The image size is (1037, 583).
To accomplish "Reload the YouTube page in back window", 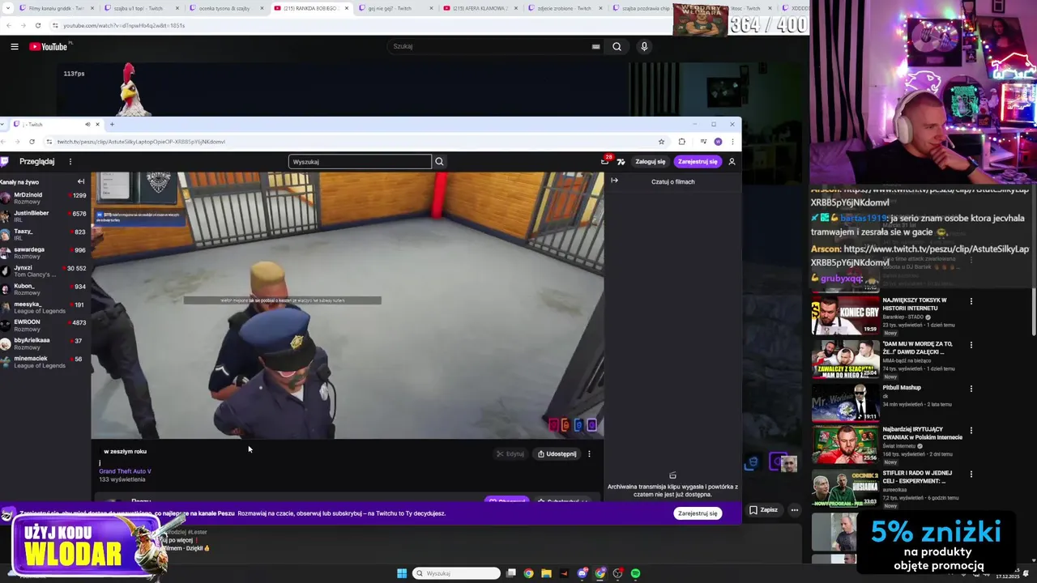I will click(x=37, y=25).
